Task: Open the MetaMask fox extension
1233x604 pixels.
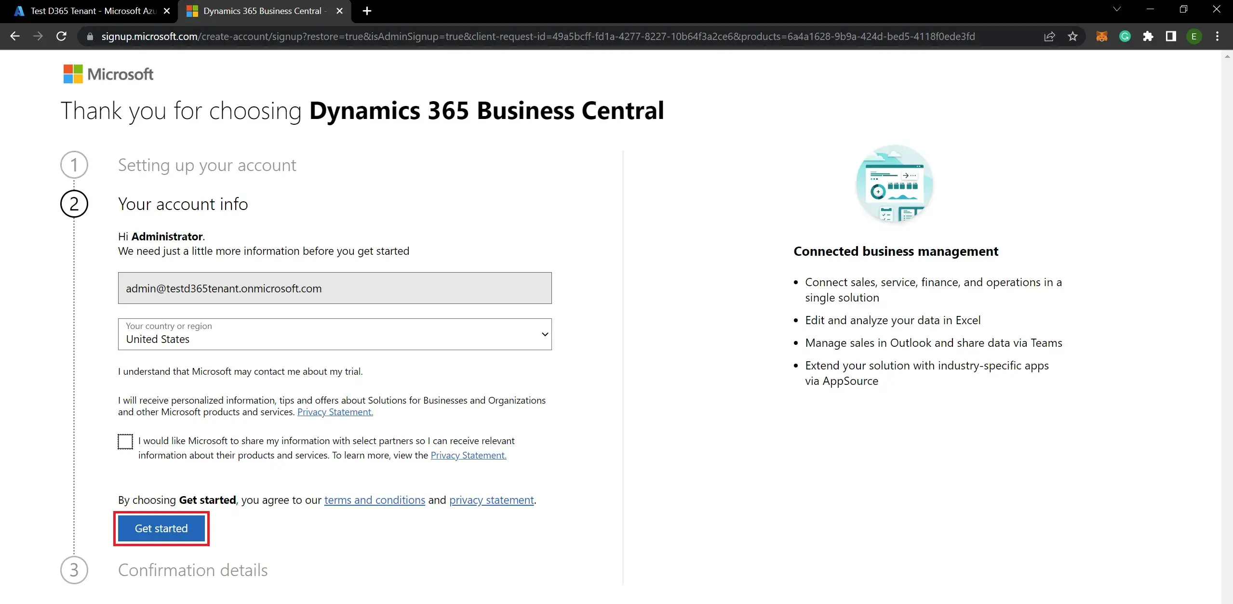Action: [1101, 37]
